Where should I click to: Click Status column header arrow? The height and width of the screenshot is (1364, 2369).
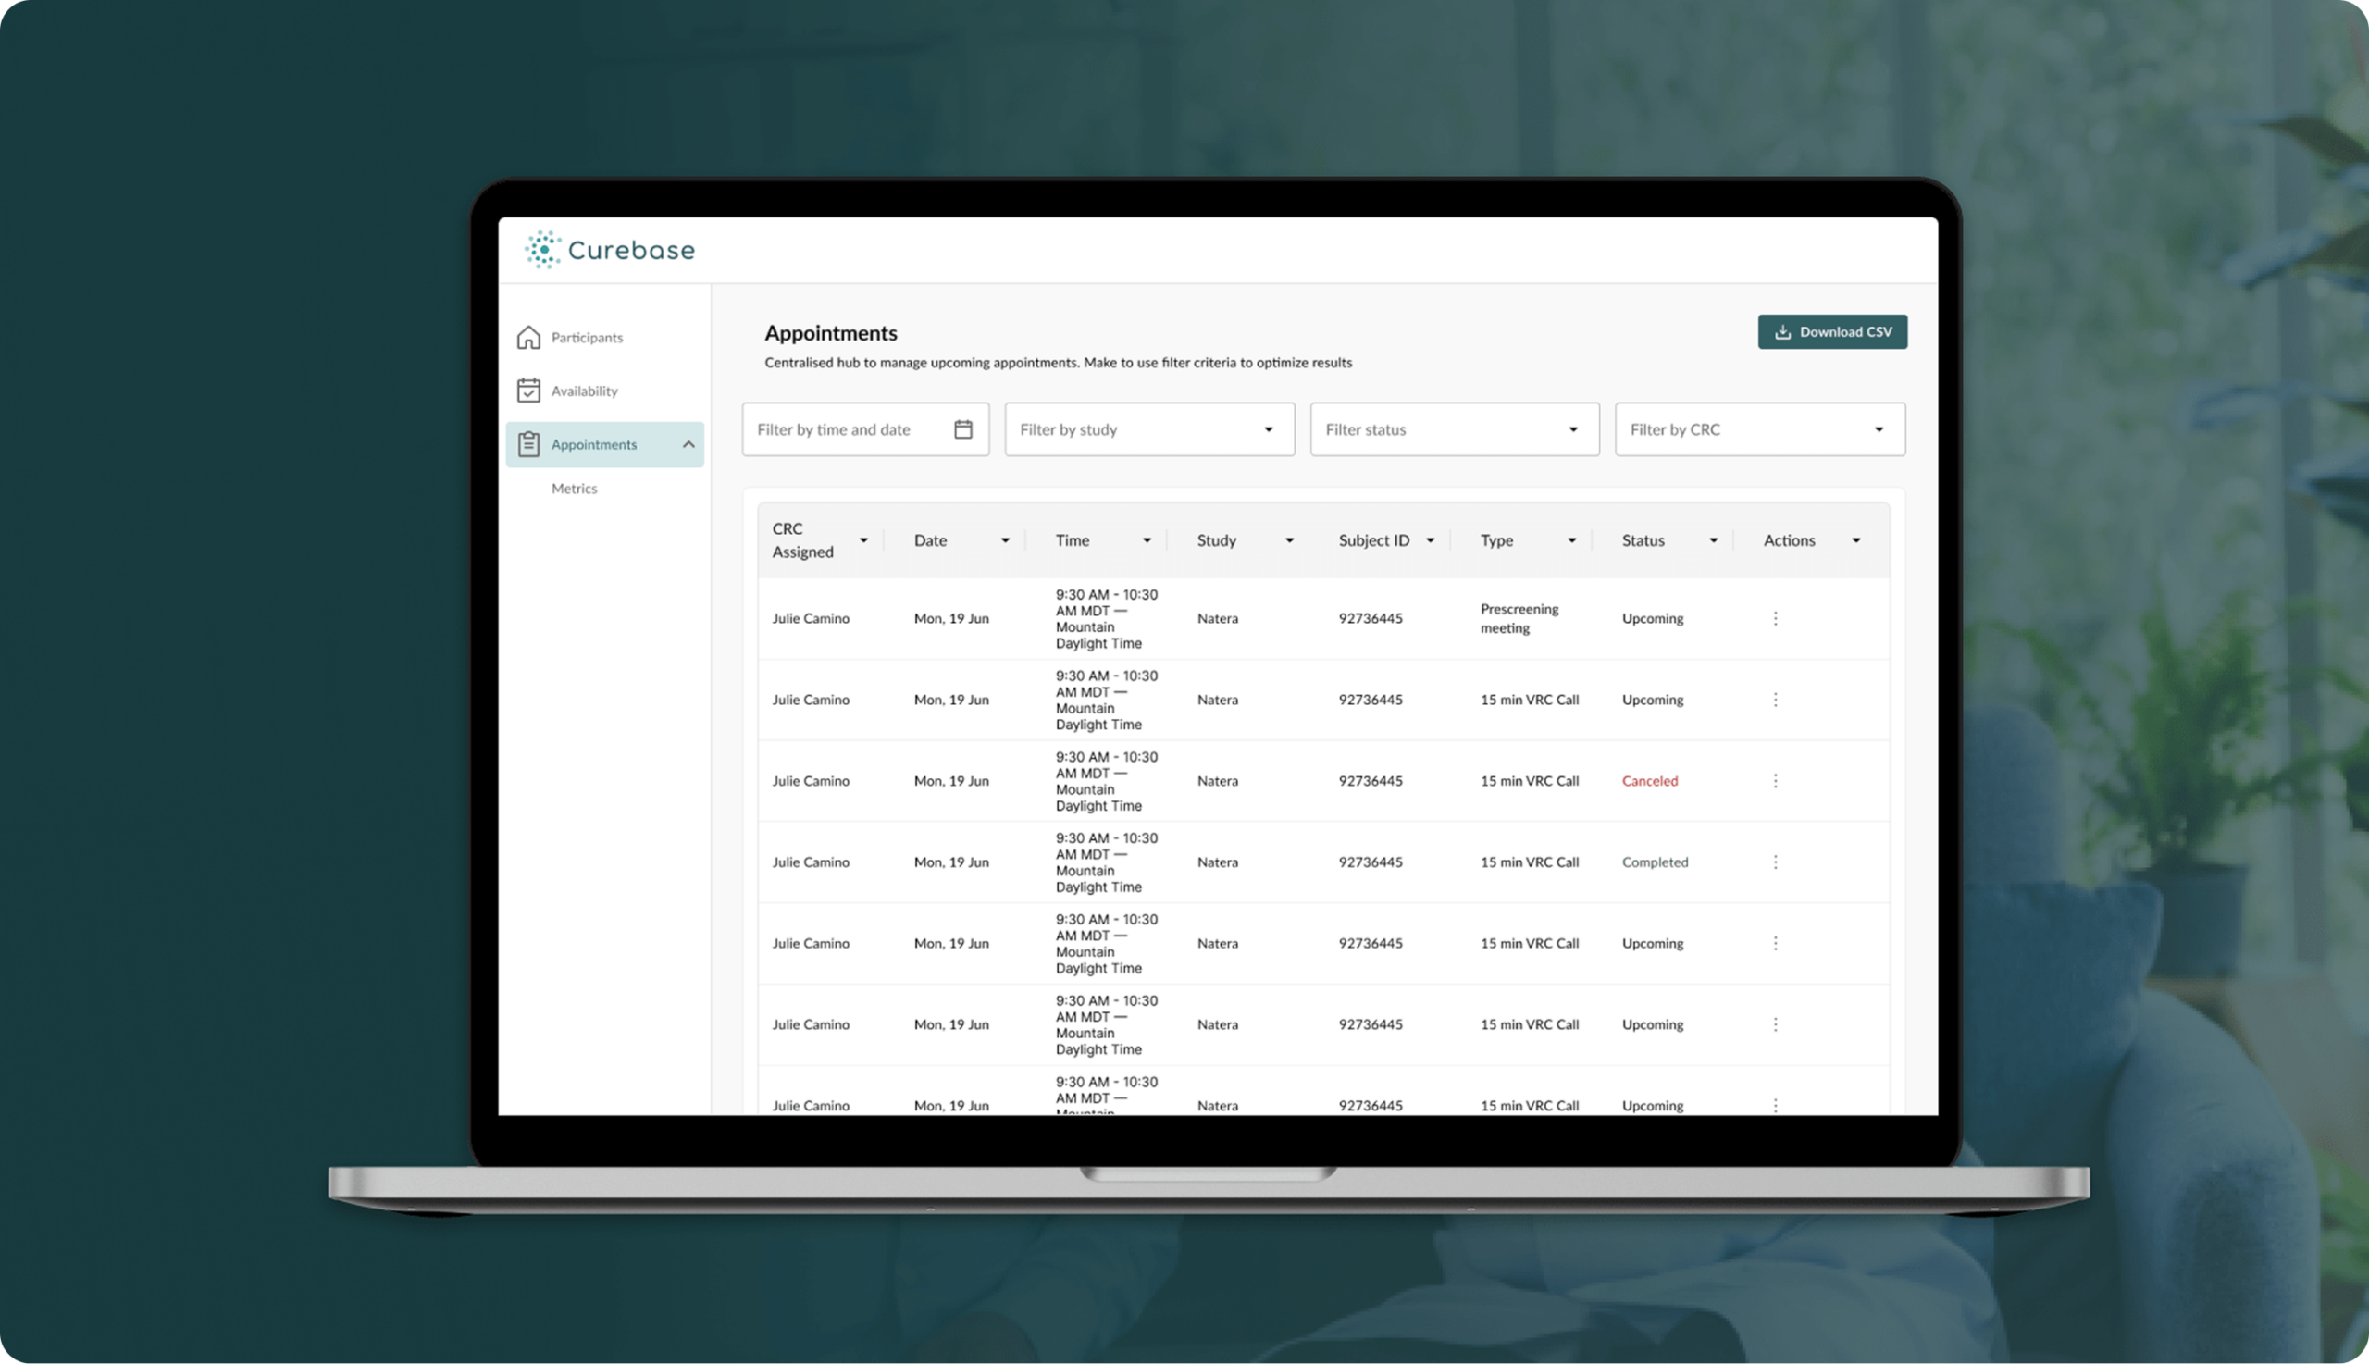[1713, 540]
